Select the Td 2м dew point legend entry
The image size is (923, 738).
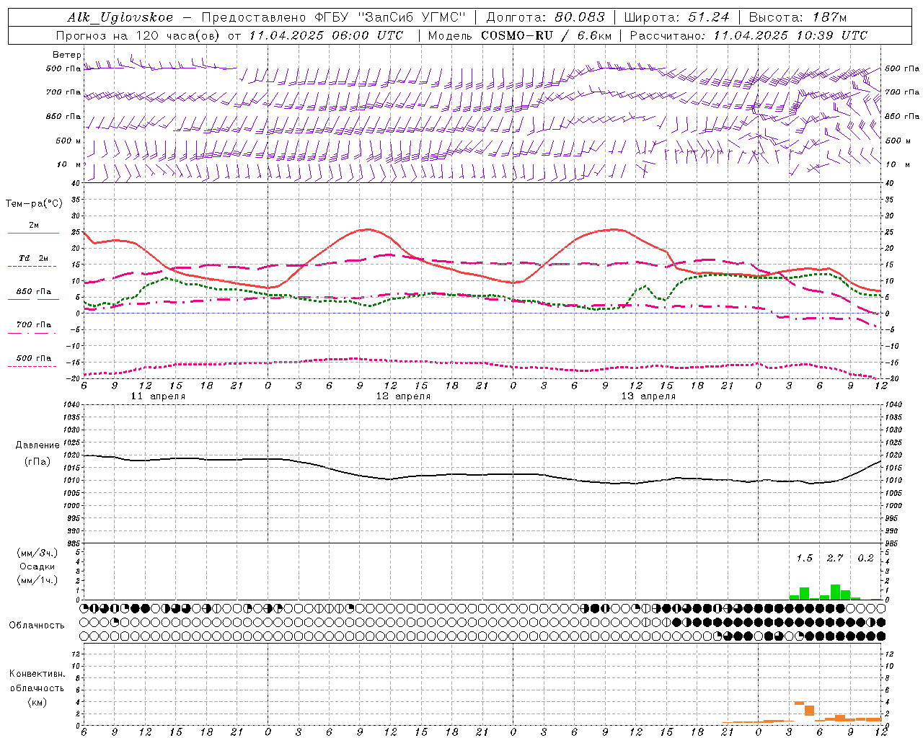(x=34, y=258)
